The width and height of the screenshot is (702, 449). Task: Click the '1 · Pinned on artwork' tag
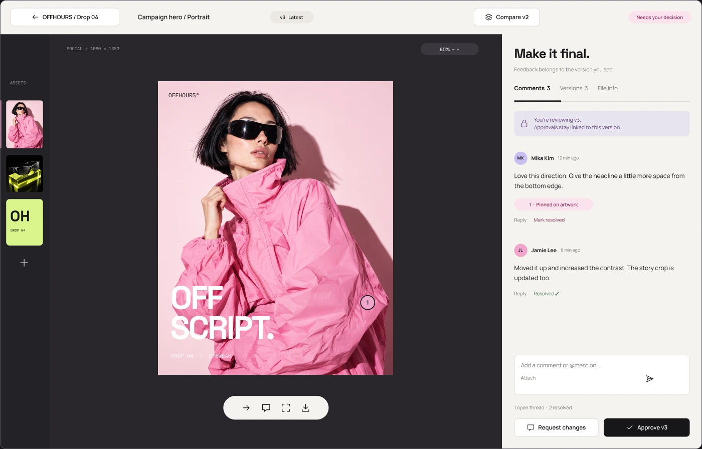point(554,204)
